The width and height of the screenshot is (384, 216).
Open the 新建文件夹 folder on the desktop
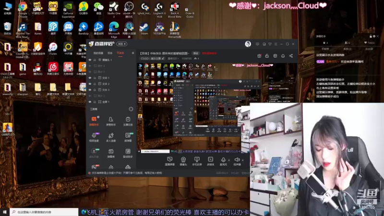click(53, 90)
